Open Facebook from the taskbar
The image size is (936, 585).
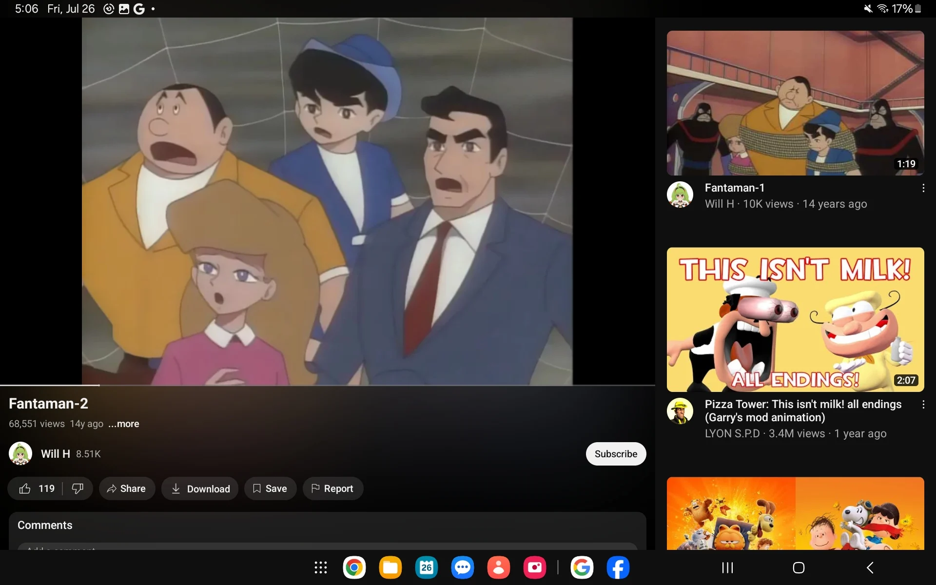pos(618,567)
